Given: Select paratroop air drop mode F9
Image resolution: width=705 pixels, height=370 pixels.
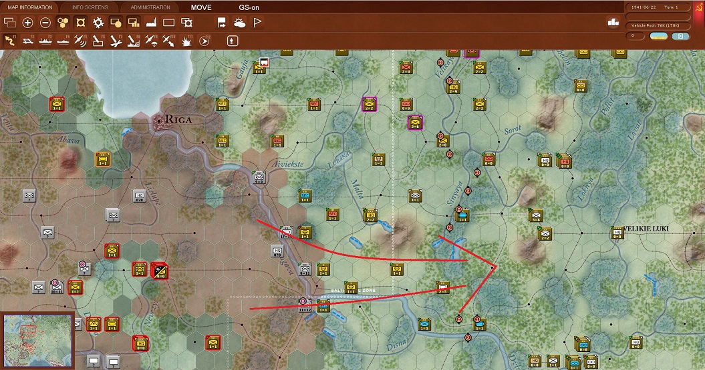Looking at the screenshot, I should pyautogui.click(x=151, y=41).
